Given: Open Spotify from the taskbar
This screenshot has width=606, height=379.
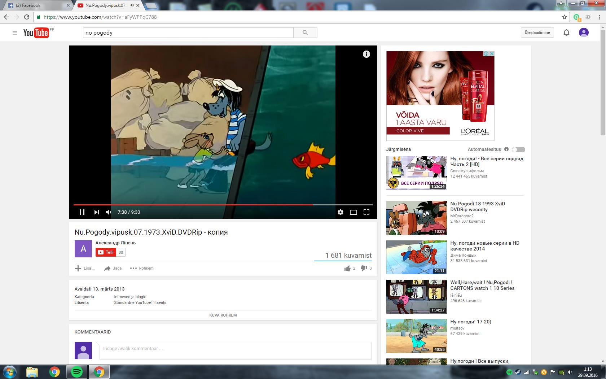Looking at the screenshot, I should pos(77,372).
